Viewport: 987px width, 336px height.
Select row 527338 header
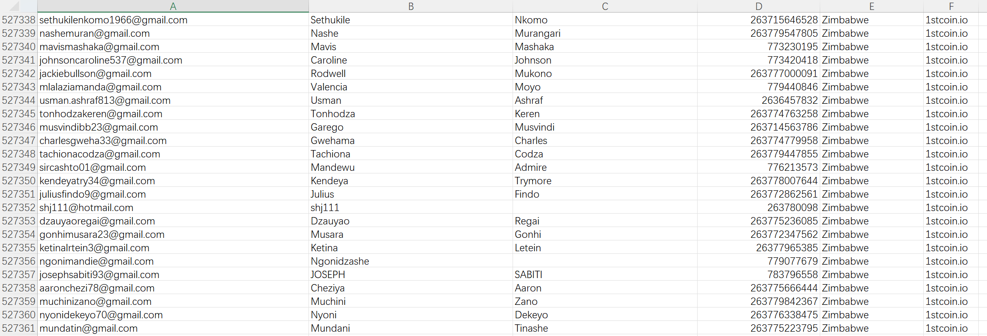coord(19,20)
